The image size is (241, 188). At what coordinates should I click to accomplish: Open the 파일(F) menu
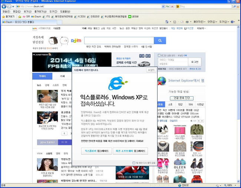6,12
